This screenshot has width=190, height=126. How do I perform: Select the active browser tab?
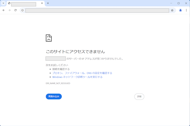pos(24,4)
